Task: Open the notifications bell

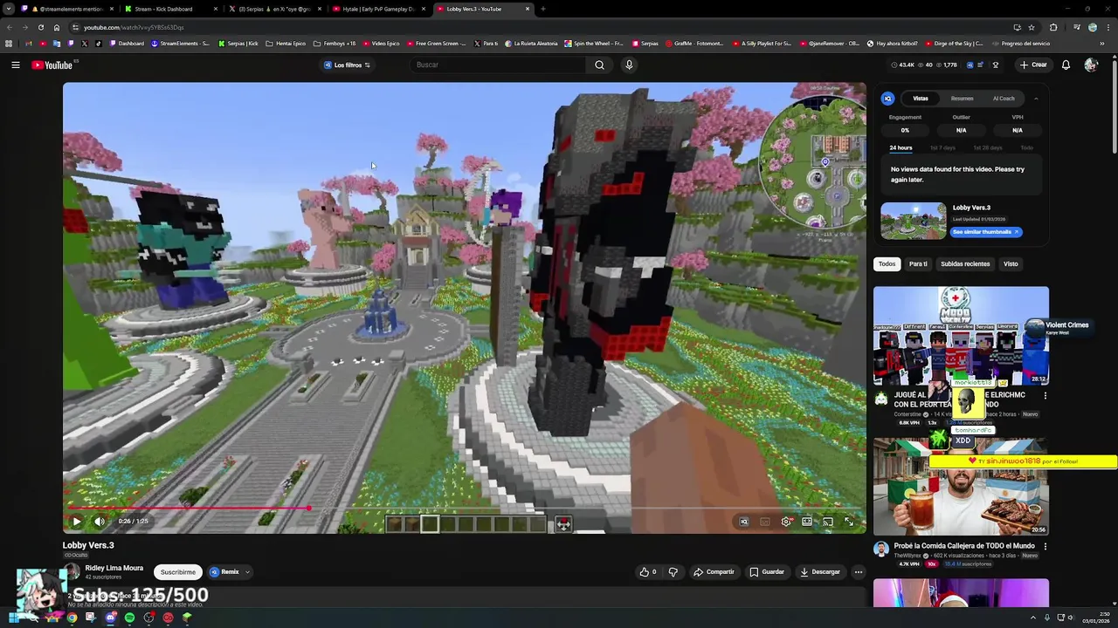Action: 1066,65
